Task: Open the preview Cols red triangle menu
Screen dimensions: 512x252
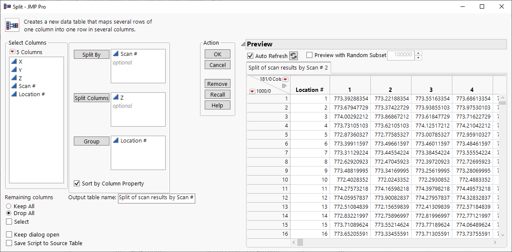Action: point(285,79)
